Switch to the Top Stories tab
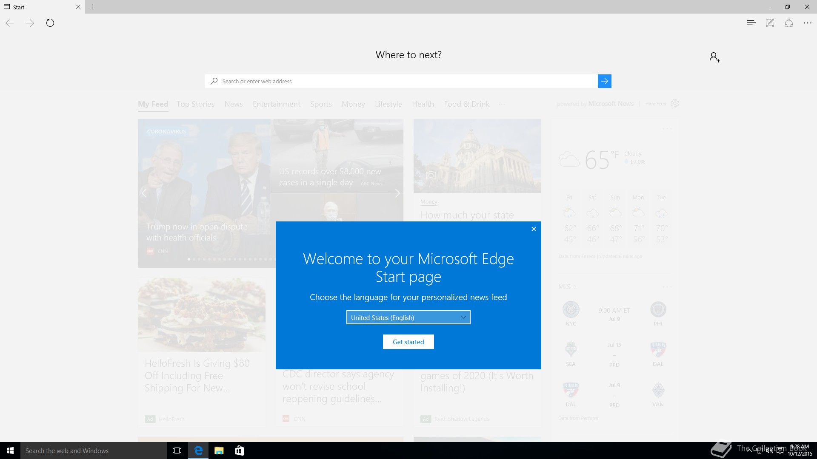This screenshot has height=459, width=817. pyautogui.click(x=196, y=104)
